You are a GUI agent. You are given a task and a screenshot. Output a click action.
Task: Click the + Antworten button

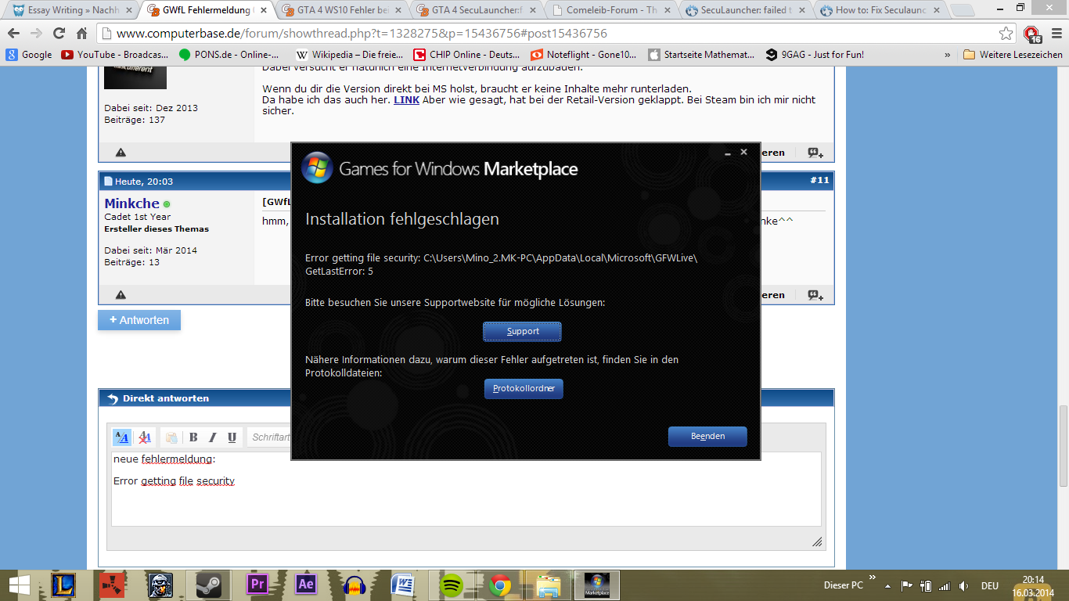[x=139, y=320]
